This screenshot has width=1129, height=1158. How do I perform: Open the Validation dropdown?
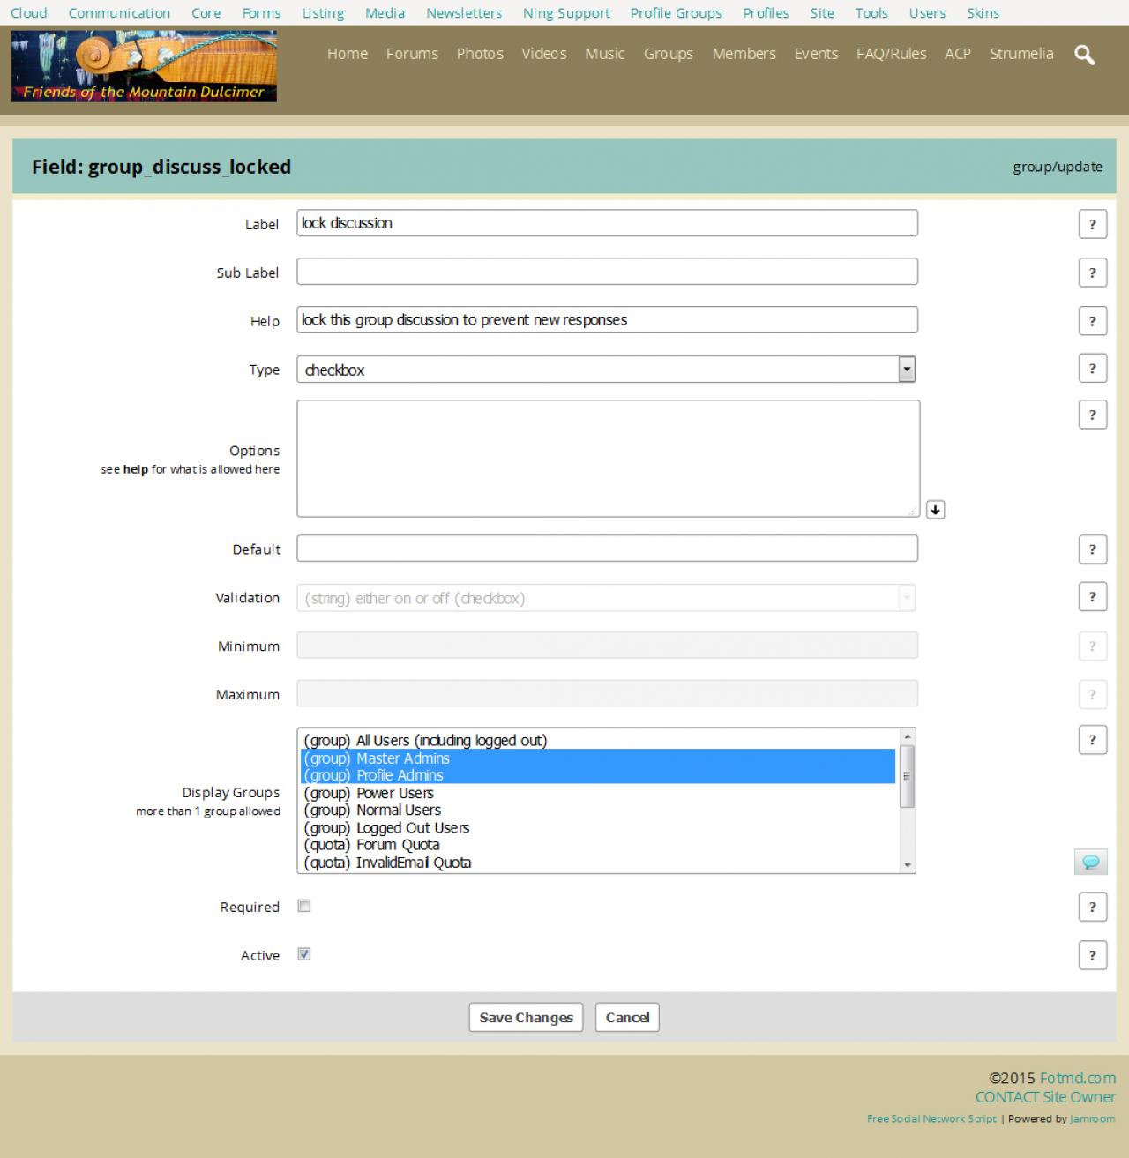coord(607,598)
